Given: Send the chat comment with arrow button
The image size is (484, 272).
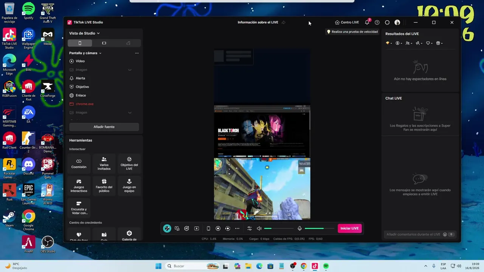Looking at the screenshot, I should click(451, 234).
